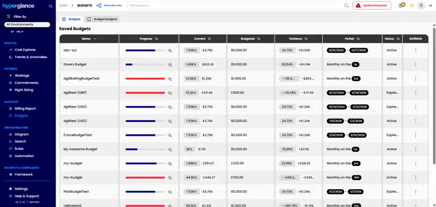Open Trends & Anomalies from sidebar
The image size is (436, 207).
tap(30, 57)
